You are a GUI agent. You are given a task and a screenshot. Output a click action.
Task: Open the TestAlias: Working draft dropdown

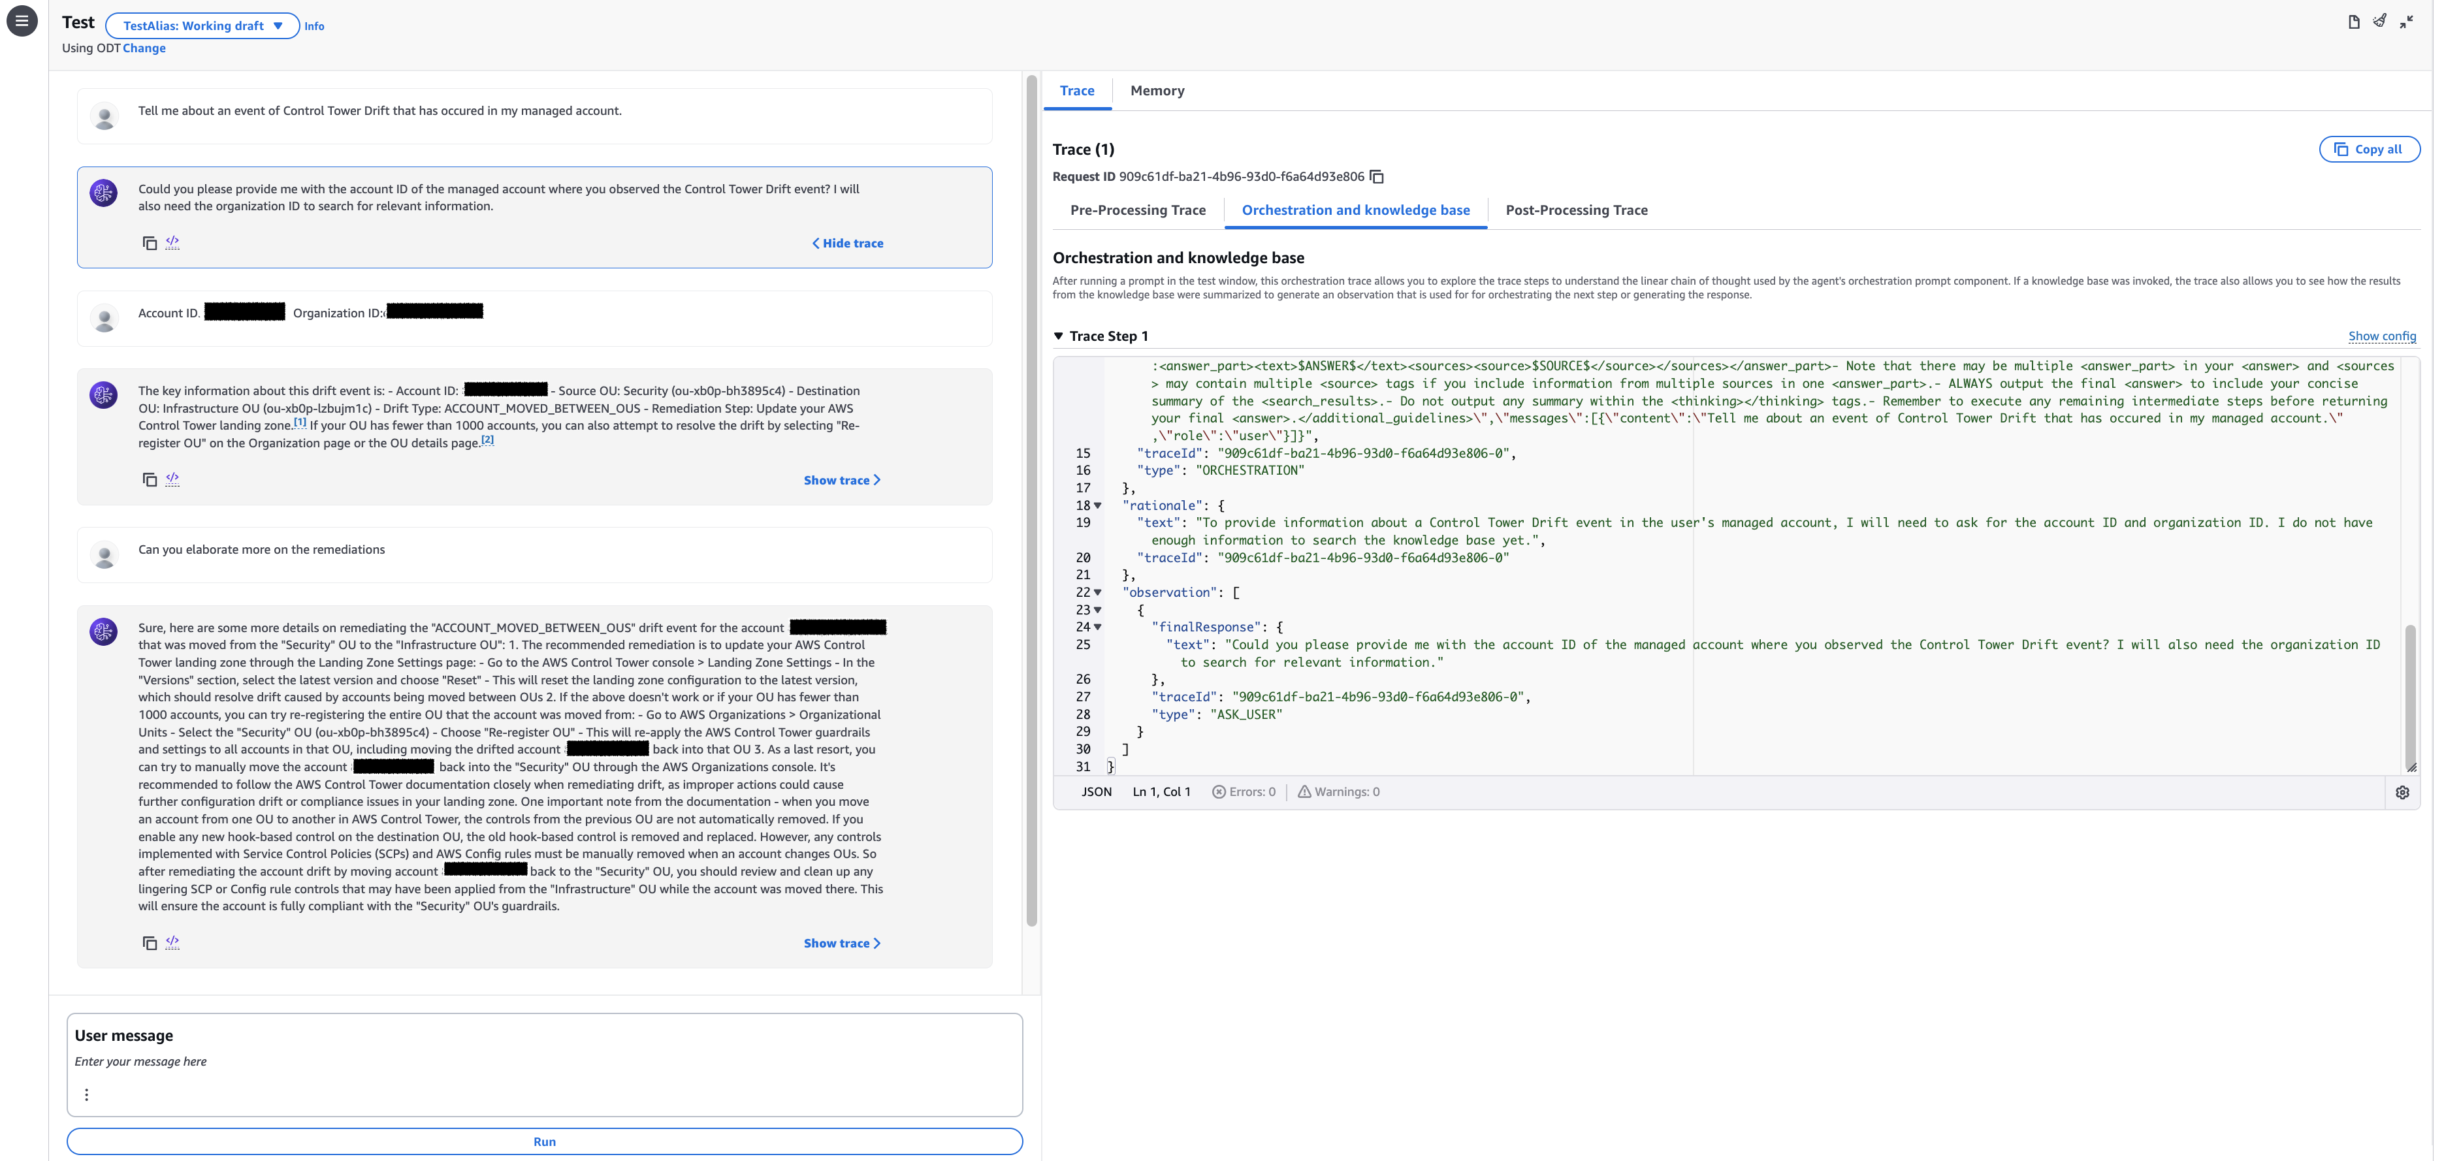(203, 25)
